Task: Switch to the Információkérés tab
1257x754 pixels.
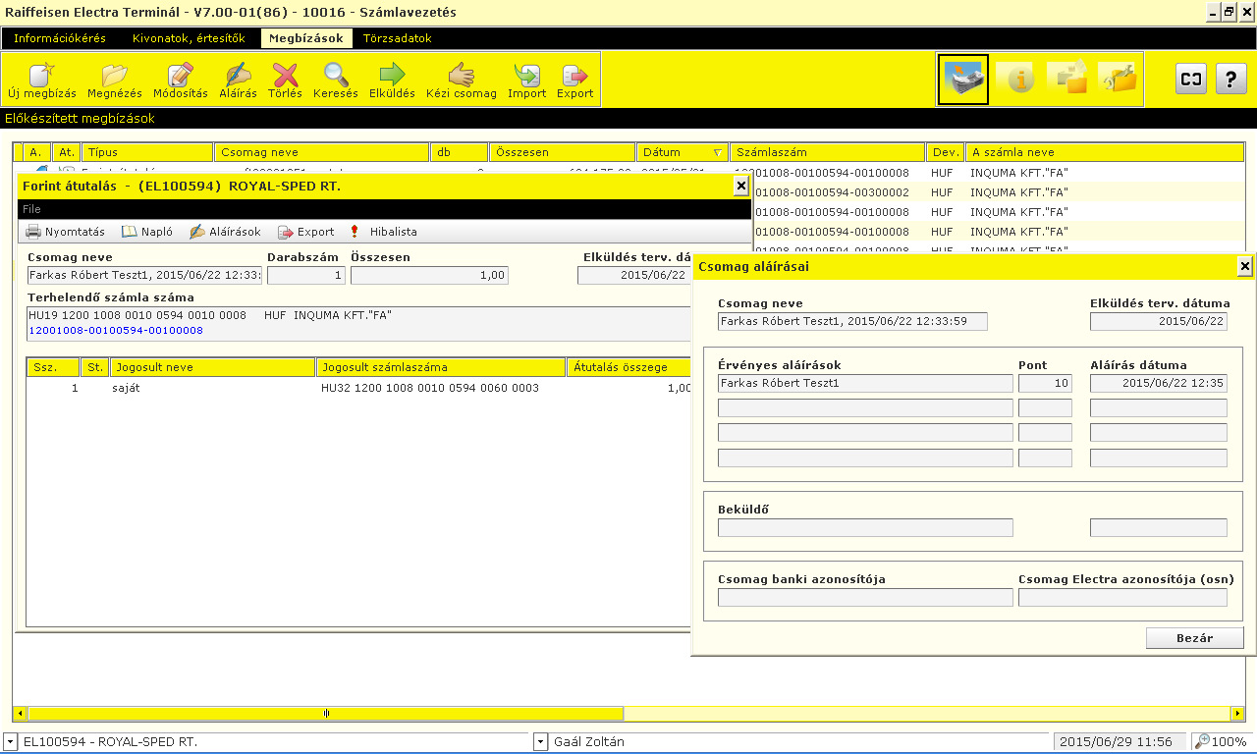Action: (60, 38)
